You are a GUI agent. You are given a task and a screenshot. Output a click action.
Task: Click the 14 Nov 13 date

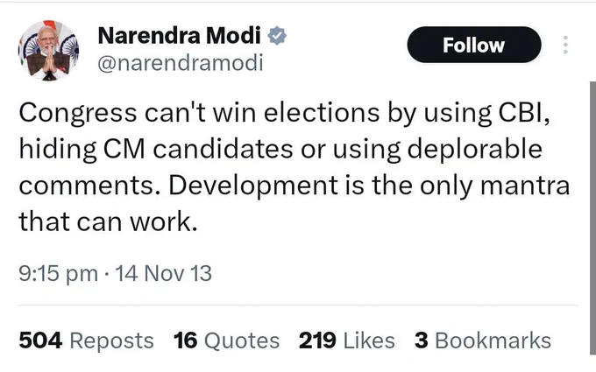point(163,273)
